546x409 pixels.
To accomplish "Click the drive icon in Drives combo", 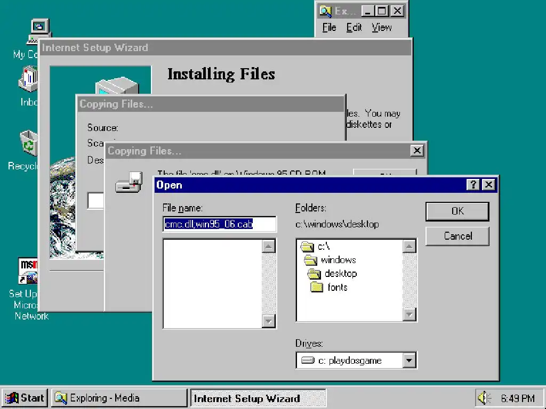I will pos(308,360).
